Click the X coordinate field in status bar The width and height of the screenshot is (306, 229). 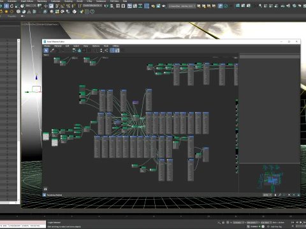[238, 223]
